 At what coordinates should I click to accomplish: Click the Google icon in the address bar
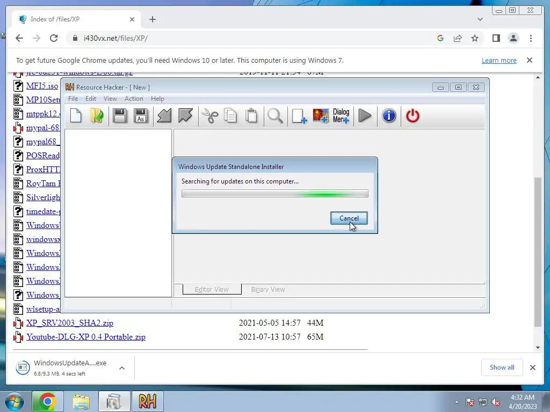440,38
